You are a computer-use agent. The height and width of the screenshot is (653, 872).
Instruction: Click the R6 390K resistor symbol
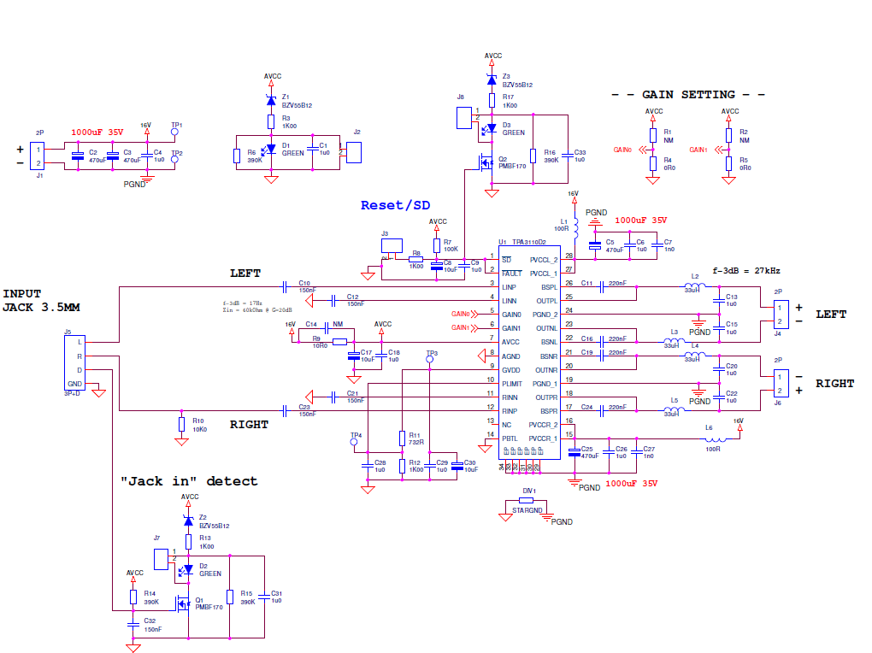click(236, 156)
